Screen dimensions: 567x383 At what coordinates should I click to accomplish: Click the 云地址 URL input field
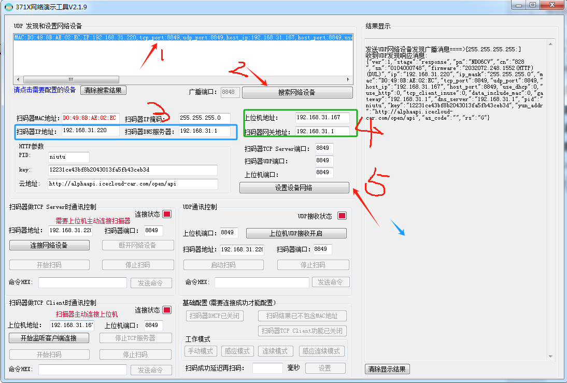133,183
